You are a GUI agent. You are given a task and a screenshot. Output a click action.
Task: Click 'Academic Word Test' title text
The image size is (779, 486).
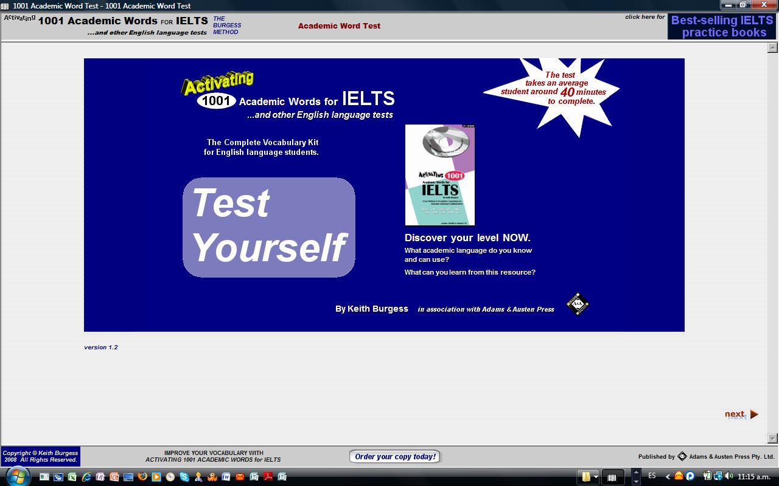point(339,26)
